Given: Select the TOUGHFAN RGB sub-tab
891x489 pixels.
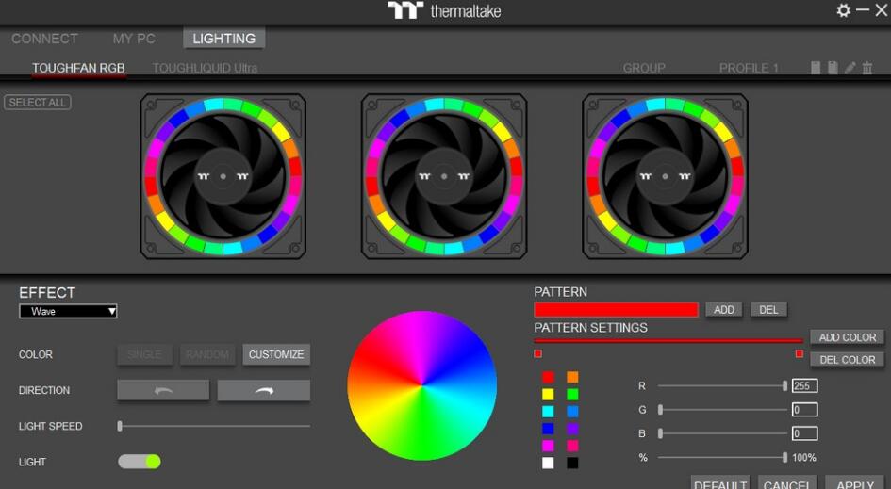Looking at the screenshot, I should coord(78,68).
